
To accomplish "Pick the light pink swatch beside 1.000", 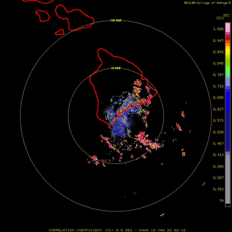I will tap(228, 28).
